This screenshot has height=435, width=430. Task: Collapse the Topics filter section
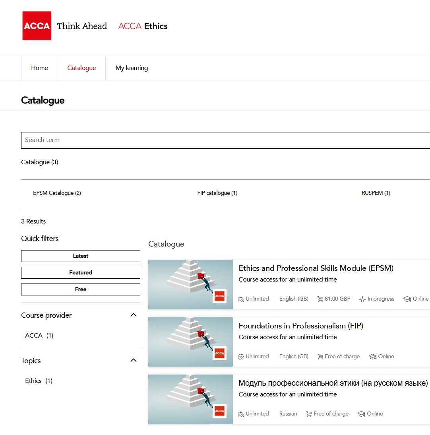[x=134, y=360]
